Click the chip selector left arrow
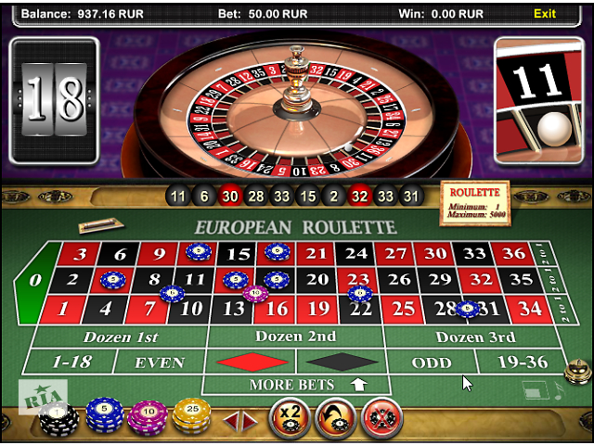Image resolution: width=594 pixels, height=445 pixels. [230, 421]
